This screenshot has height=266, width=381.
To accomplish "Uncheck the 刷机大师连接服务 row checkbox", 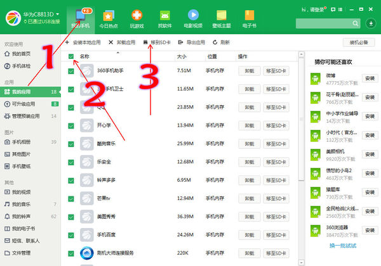I will 71,253.
